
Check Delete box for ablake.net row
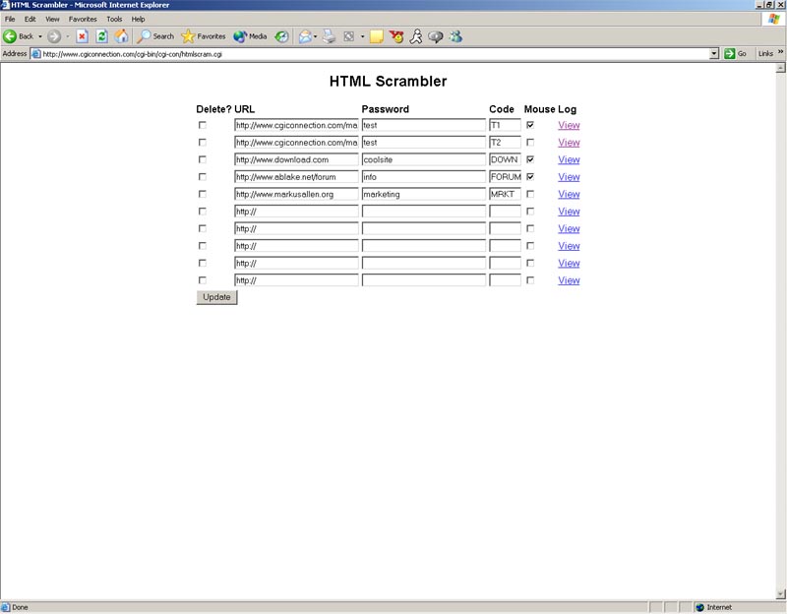[203, 177]
